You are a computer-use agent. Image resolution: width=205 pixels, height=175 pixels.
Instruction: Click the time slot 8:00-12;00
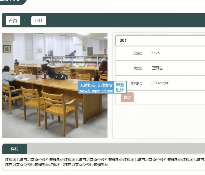(160, 83)
